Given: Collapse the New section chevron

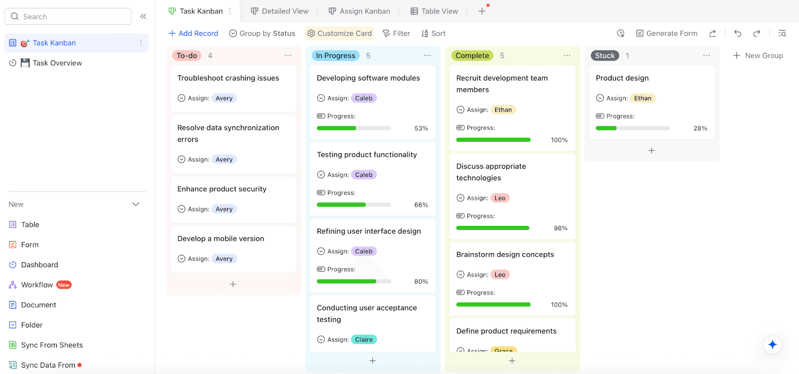Looking at the screenshot, I should (136, 204).
